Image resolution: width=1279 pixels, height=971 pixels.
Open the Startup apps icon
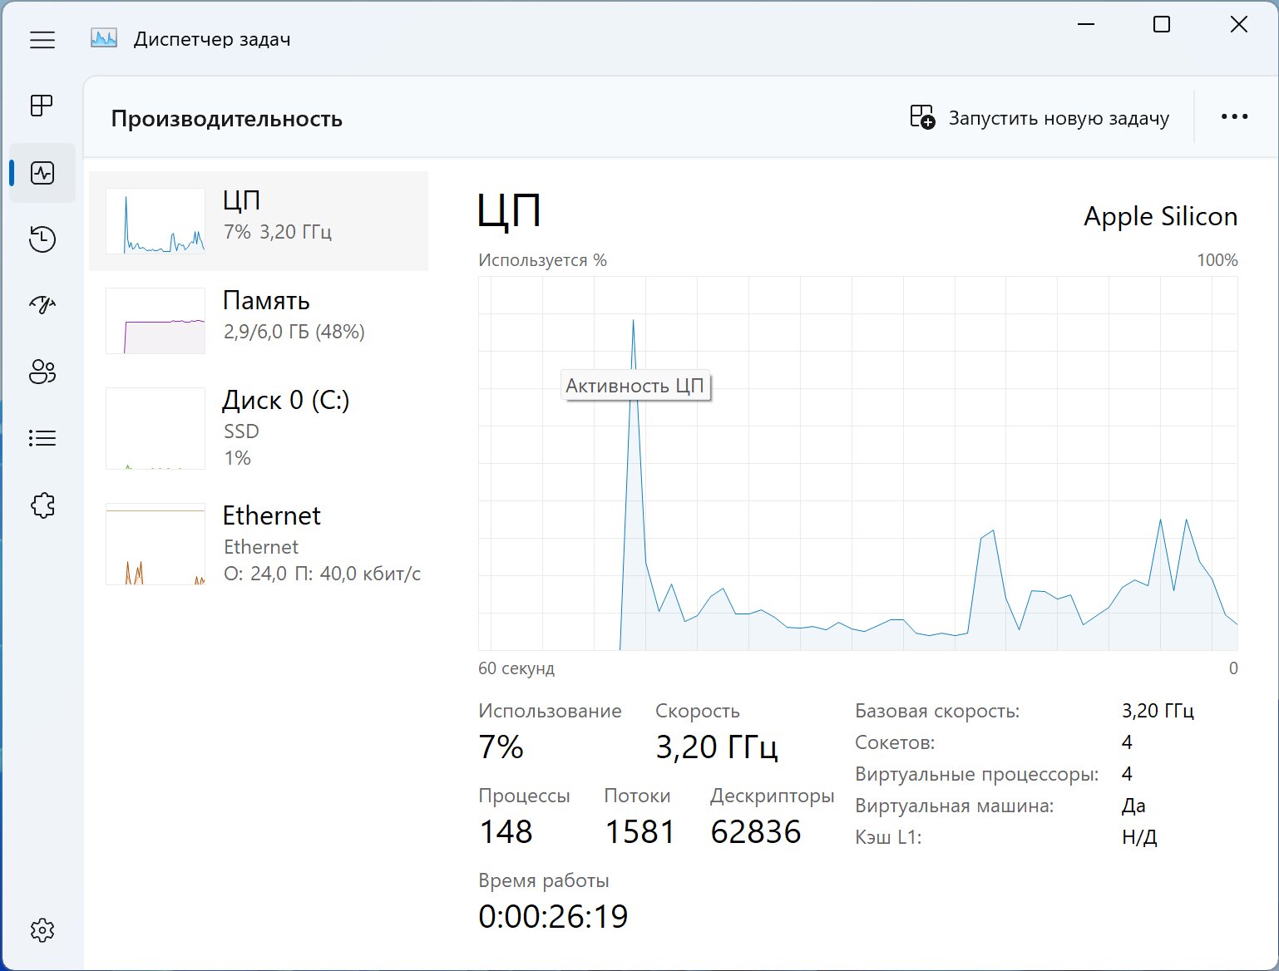(x=42, y=305)
